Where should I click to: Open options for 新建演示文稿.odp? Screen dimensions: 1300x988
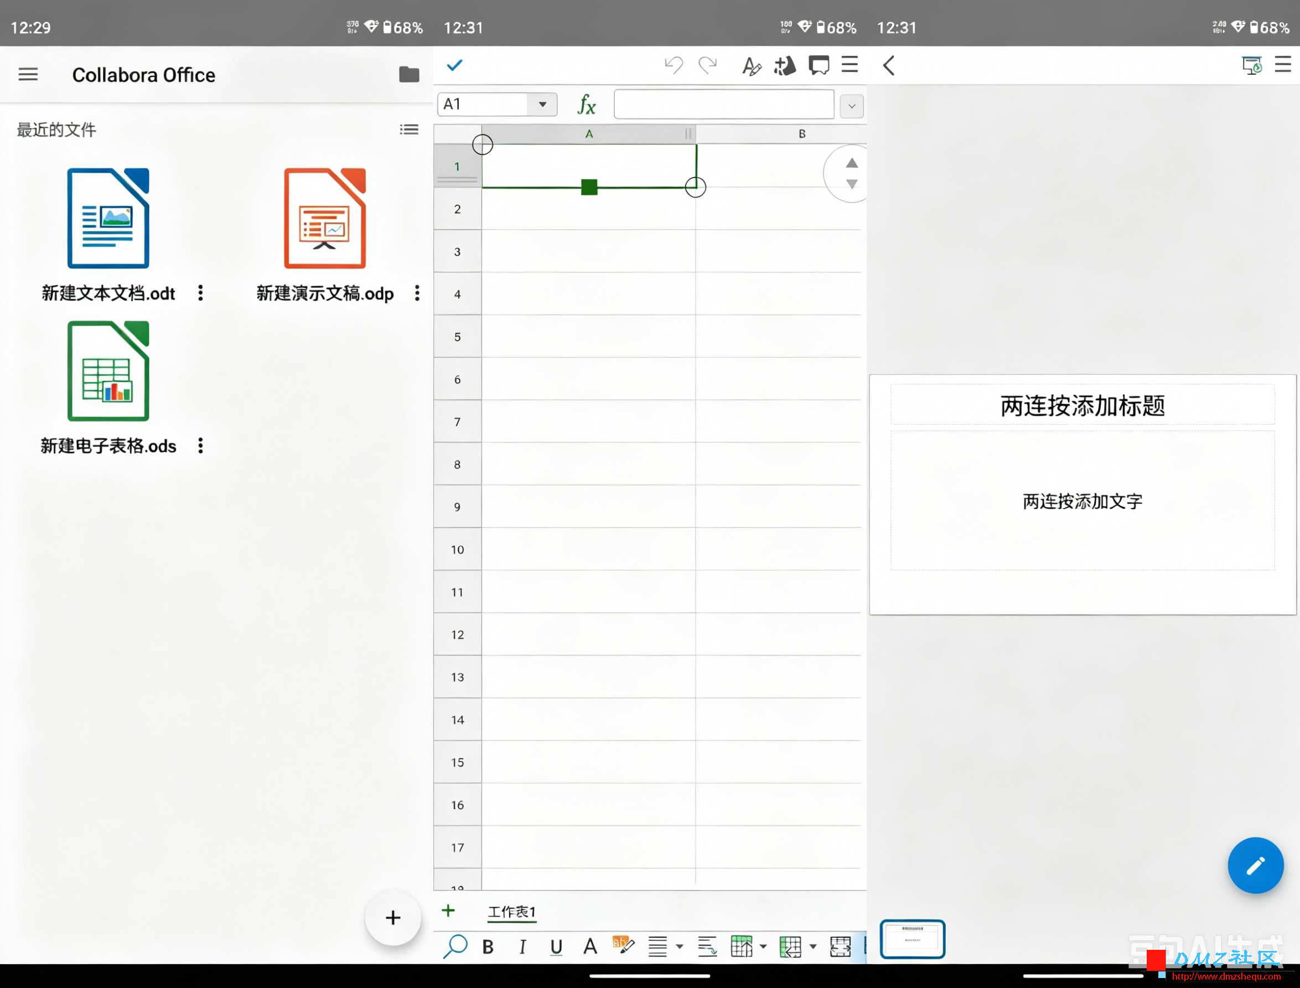(417, 293)
